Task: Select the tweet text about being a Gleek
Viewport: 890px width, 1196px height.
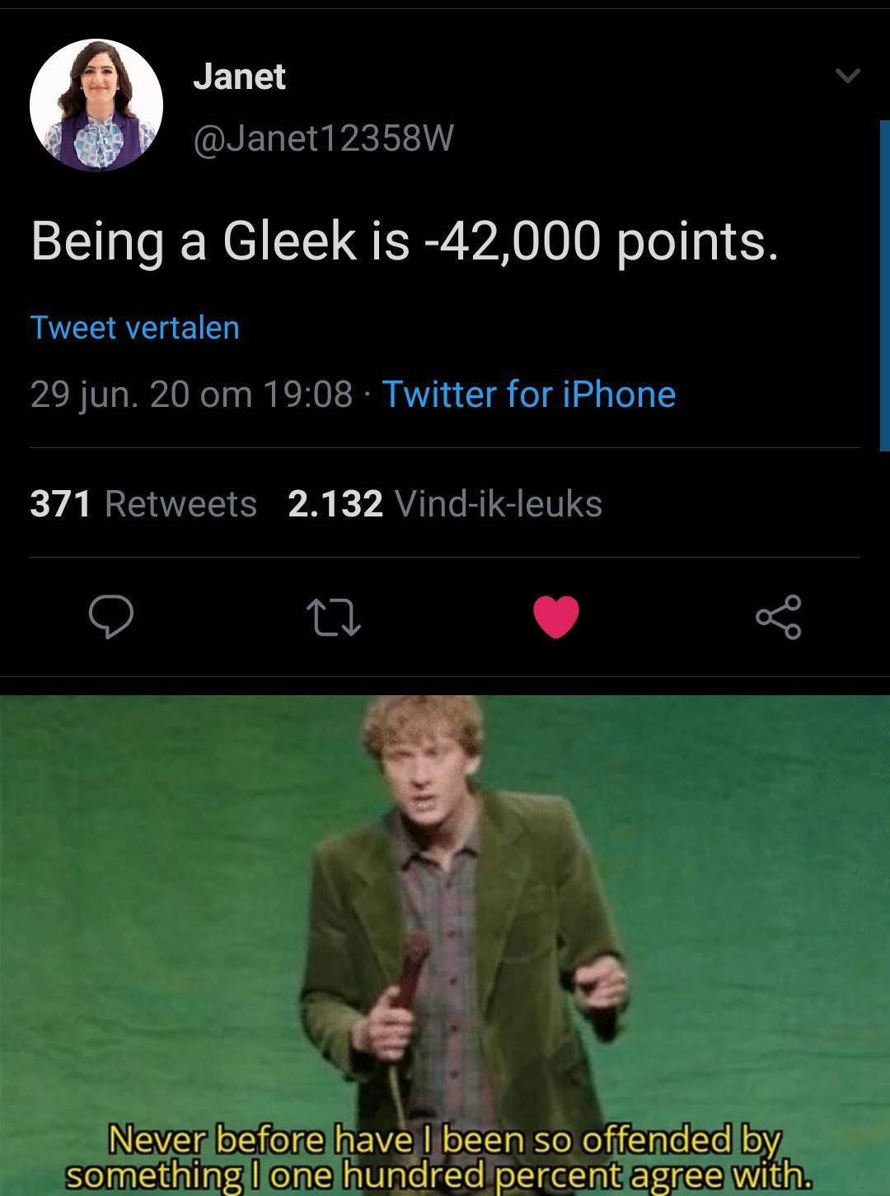Action: pyautogui.click(x=404, y=241)
